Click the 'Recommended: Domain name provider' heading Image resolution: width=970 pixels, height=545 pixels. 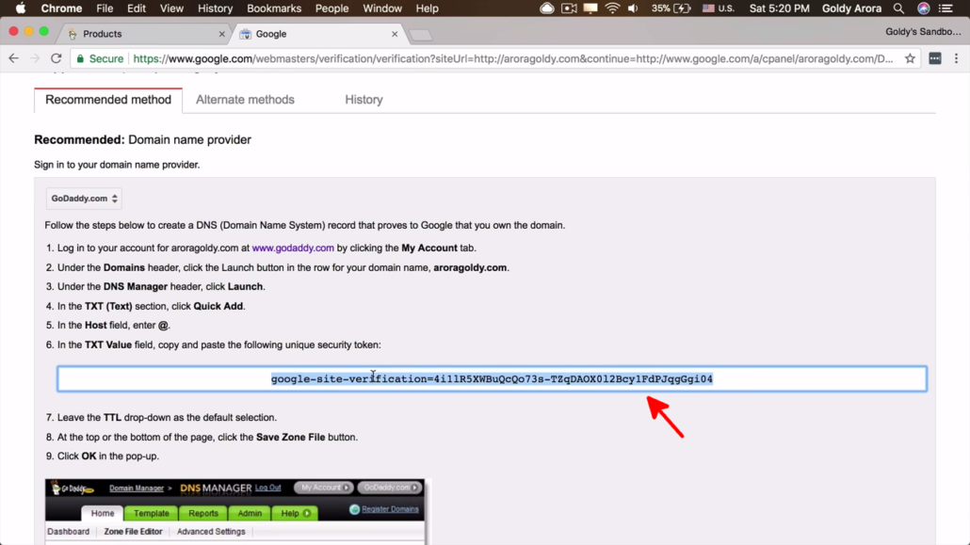coord(142,140)
